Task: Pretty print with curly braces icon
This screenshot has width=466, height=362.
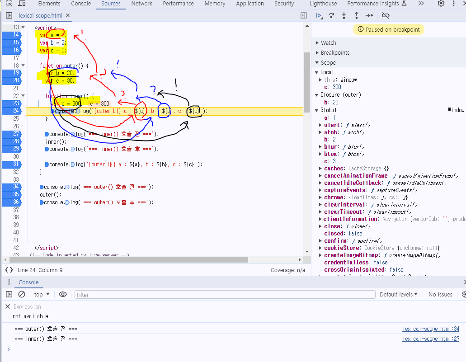Action: click(x=9, y=270)
